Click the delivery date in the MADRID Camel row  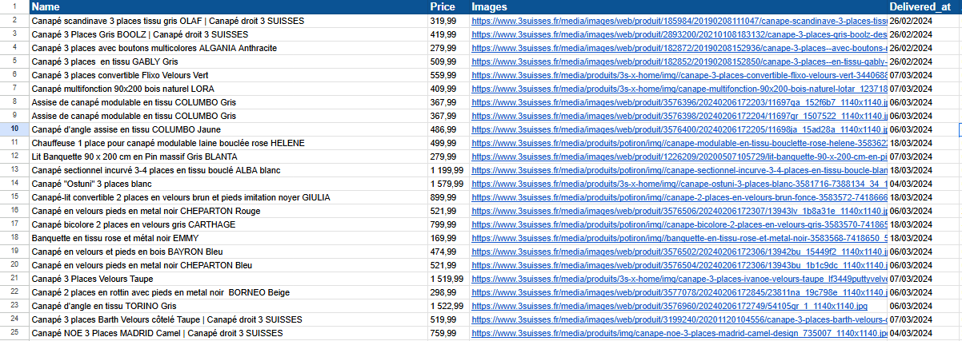pyautogui.click(x=924, y=333)
